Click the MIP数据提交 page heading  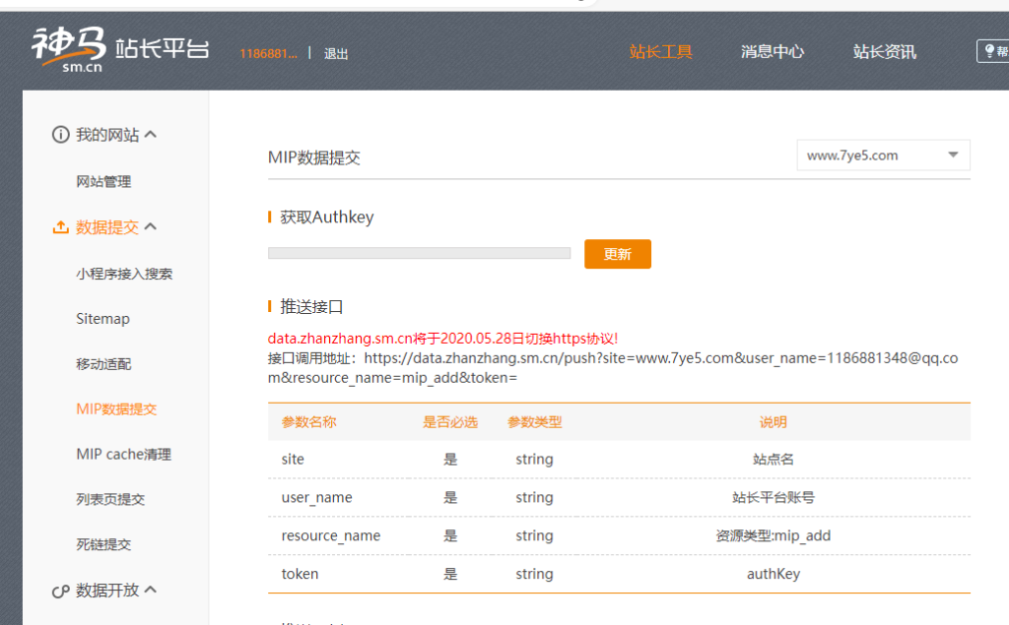point(314,157)
